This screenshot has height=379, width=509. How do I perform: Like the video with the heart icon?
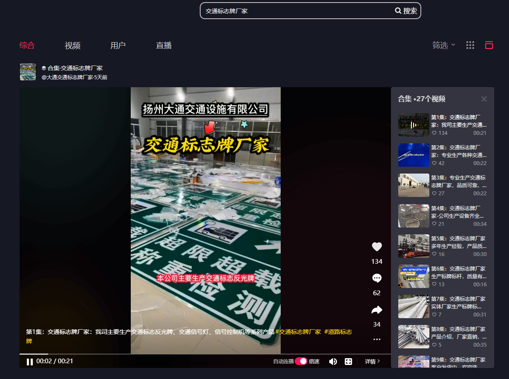click(x=377, y=247)
